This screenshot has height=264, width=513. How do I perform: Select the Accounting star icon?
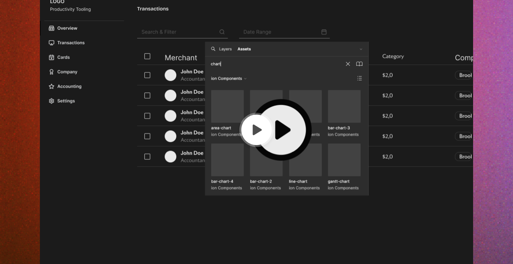(x=52, y=86)
